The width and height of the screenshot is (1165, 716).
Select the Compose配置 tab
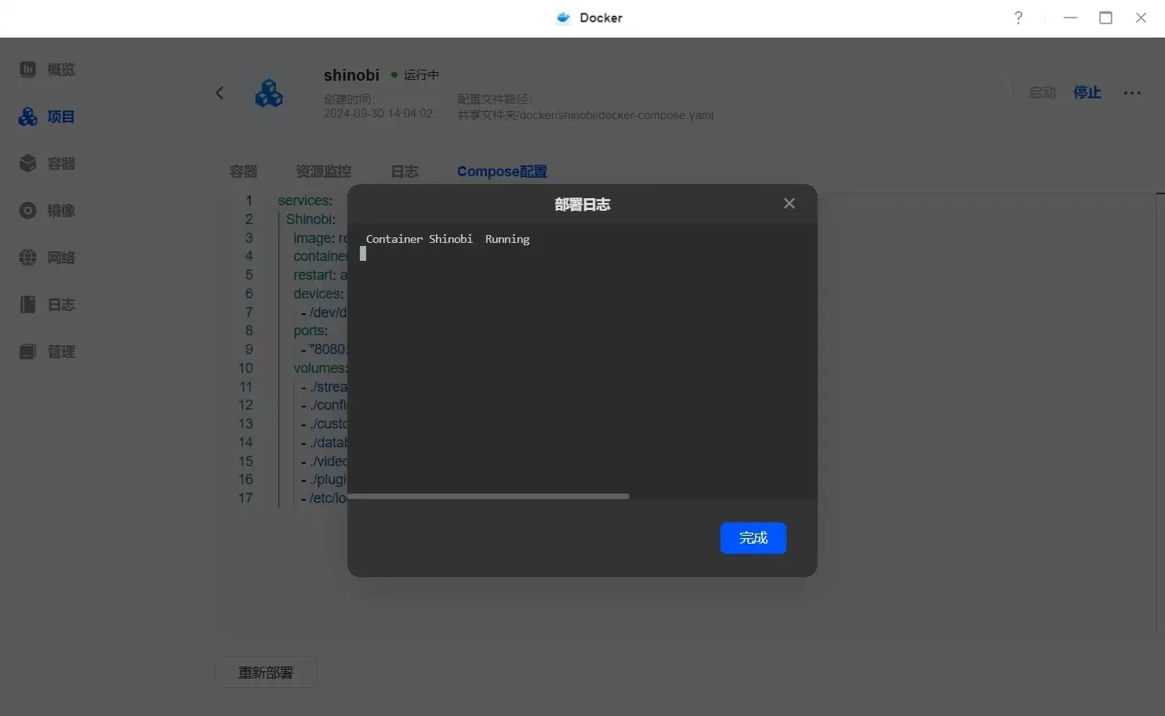tap(502, 172)
